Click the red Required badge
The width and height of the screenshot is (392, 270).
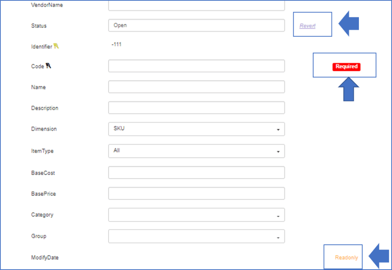tap(346, 66)
